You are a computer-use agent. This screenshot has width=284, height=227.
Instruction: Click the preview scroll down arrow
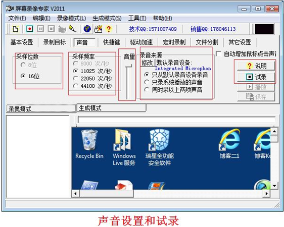[274, 186]
